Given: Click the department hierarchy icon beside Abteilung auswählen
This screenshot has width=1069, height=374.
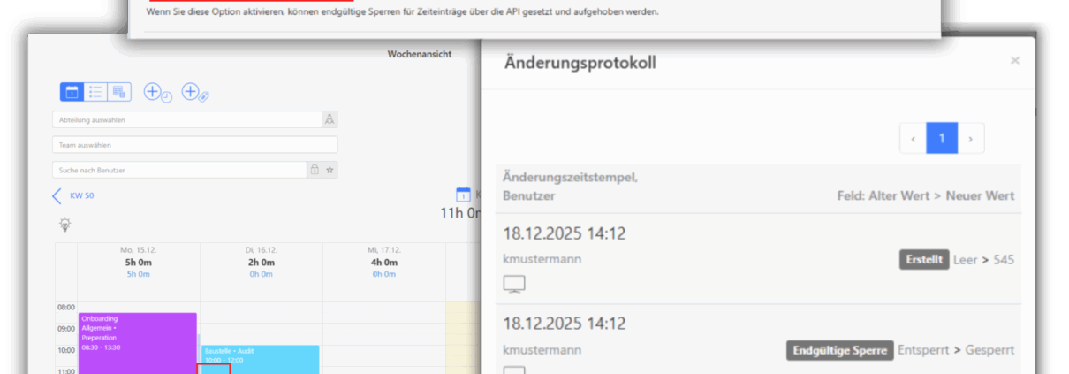Looking at the screenshot, I should click(x=330, y=119).
